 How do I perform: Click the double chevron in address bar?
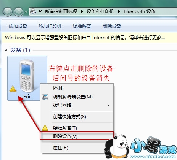[40, 11]
